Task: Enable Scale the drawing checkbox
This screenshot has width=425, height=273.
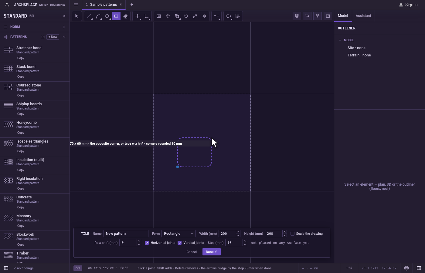Action: 292,234
